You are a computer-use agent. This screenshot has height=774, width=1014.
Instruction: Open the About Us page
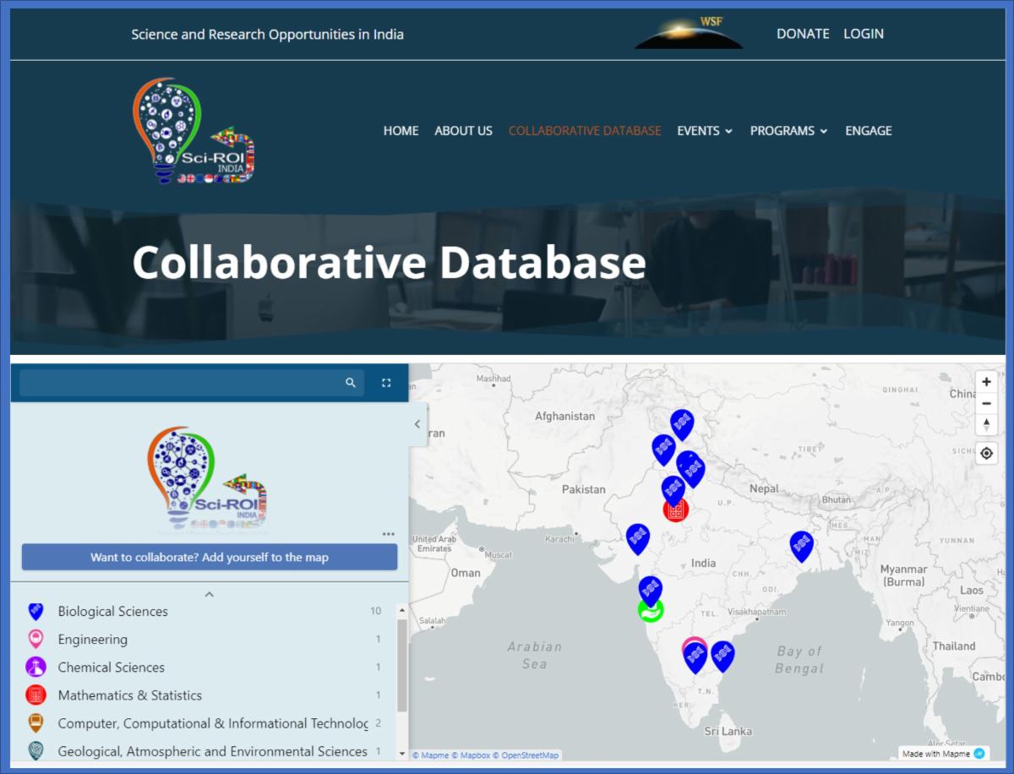click(x=463, y=131)
